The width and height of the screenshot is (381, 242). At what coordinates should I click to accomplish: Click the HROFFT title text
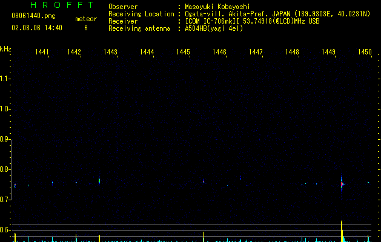(62, 5)
